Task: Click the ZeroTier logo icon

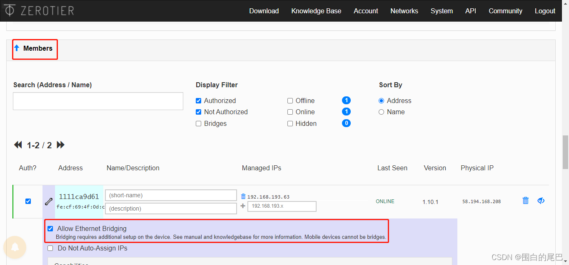Action: click(10, 10)
